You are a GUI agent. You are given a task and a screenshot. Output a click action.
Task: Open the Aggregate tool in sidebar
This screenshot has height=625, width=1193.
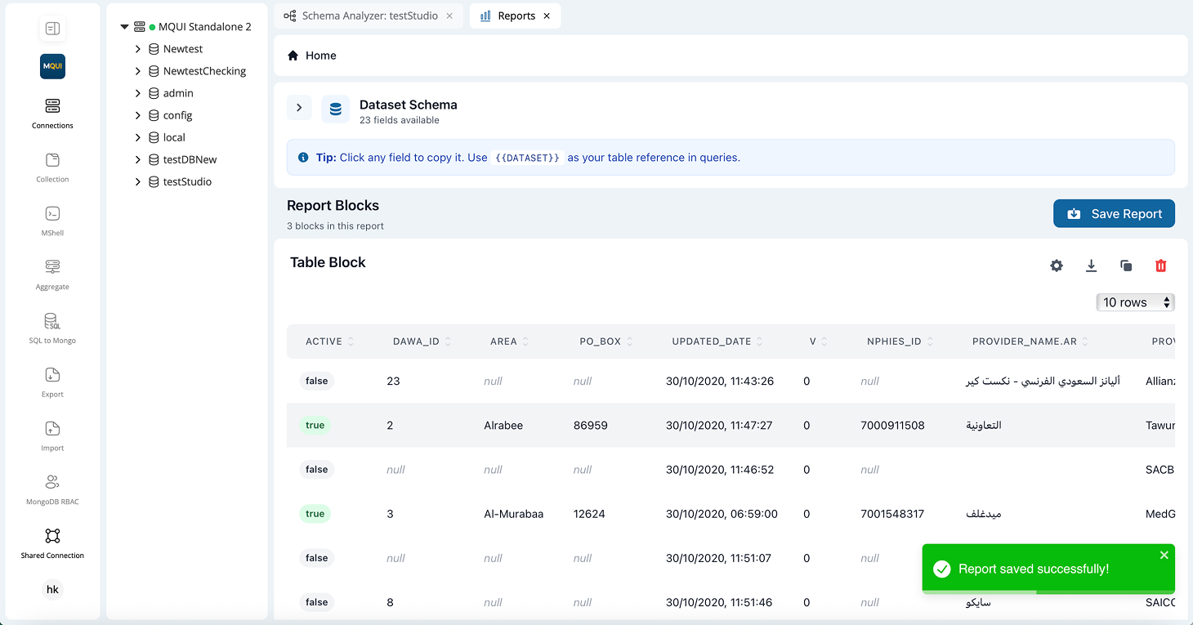52,268
